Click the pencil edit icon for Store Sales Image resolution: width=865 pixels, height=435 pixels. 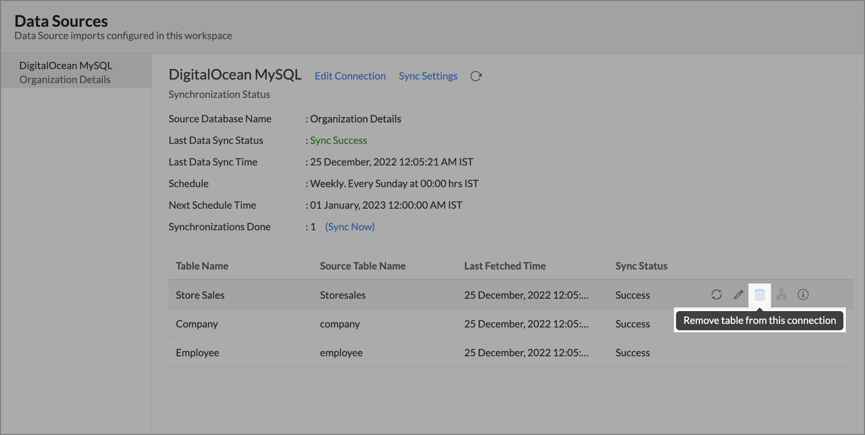coord(738,294)
